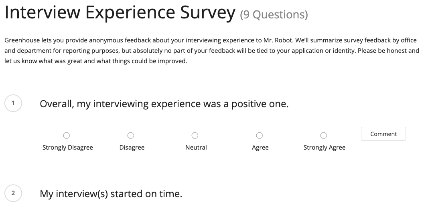Mark the Agree radio button
This screenshot has height=210, width=424.
click(259, 135)
